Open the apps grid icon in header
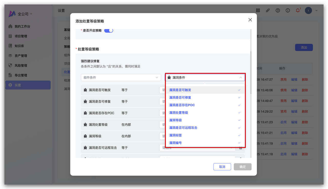The width and height of the screenshot is (328, 189). click(x=258, y=11)
